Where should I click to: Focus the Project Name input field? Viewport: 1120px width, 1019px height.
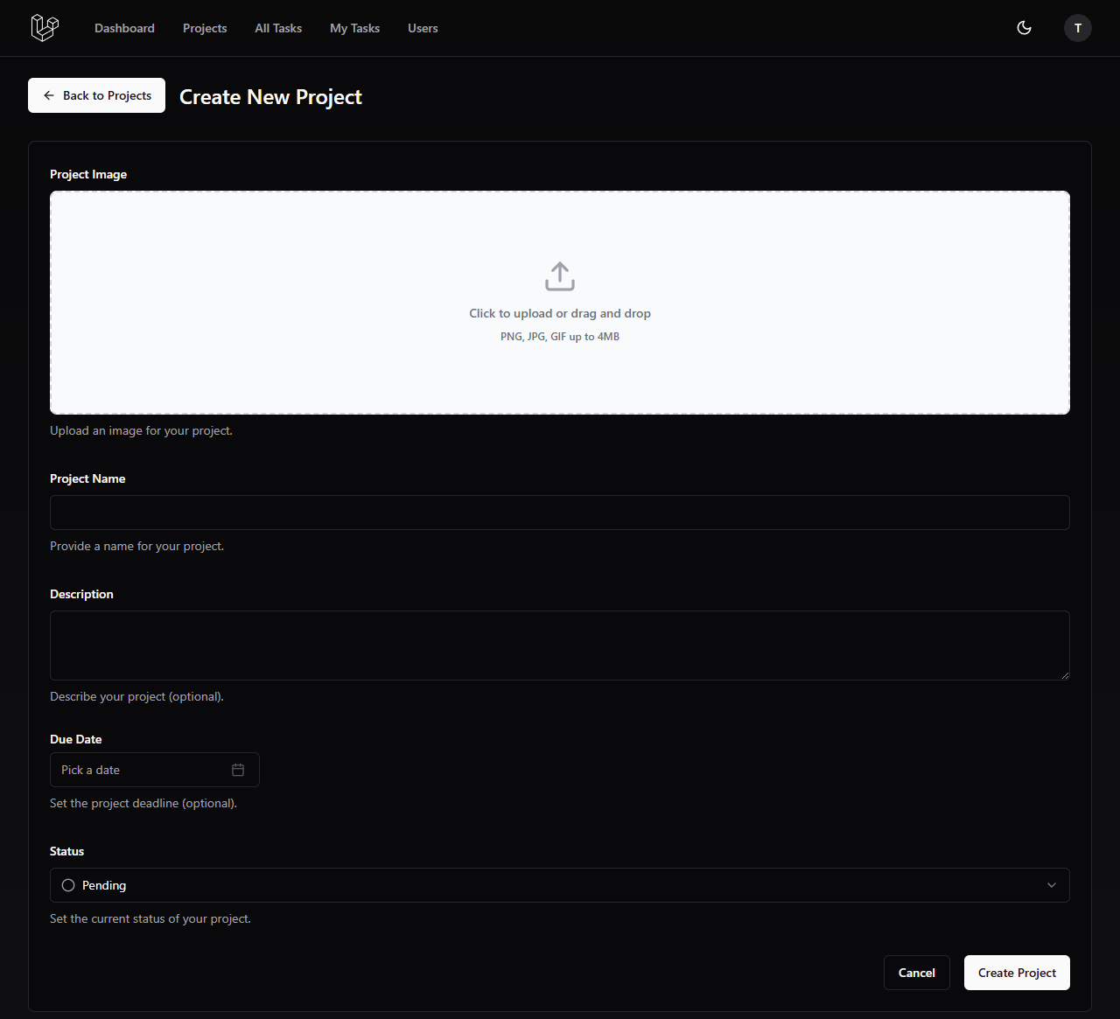coord(560,513)
